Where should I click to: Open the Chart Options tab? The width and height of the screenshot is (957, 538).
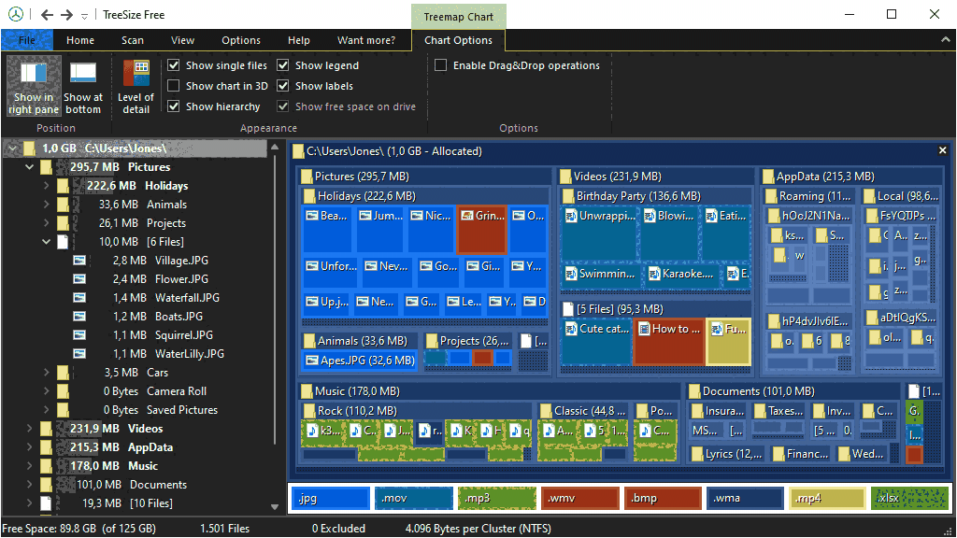click(x=458, y=39)
